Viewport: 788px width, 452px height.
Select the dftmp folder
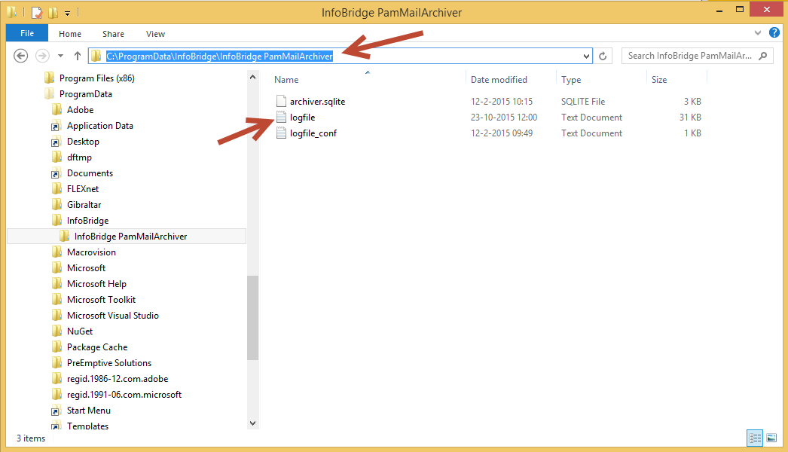[79, 157]
